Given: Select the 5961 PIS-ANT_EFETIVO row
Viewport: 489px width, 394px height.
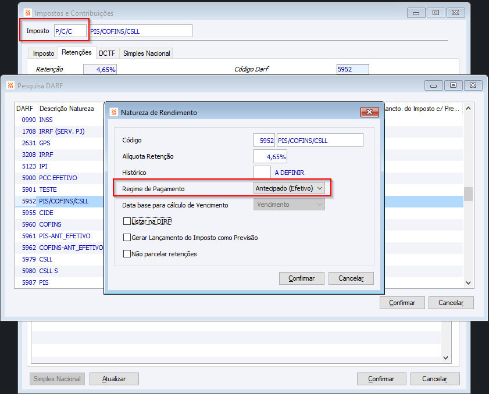Looking at the screenshot, I should click(59, 236).
